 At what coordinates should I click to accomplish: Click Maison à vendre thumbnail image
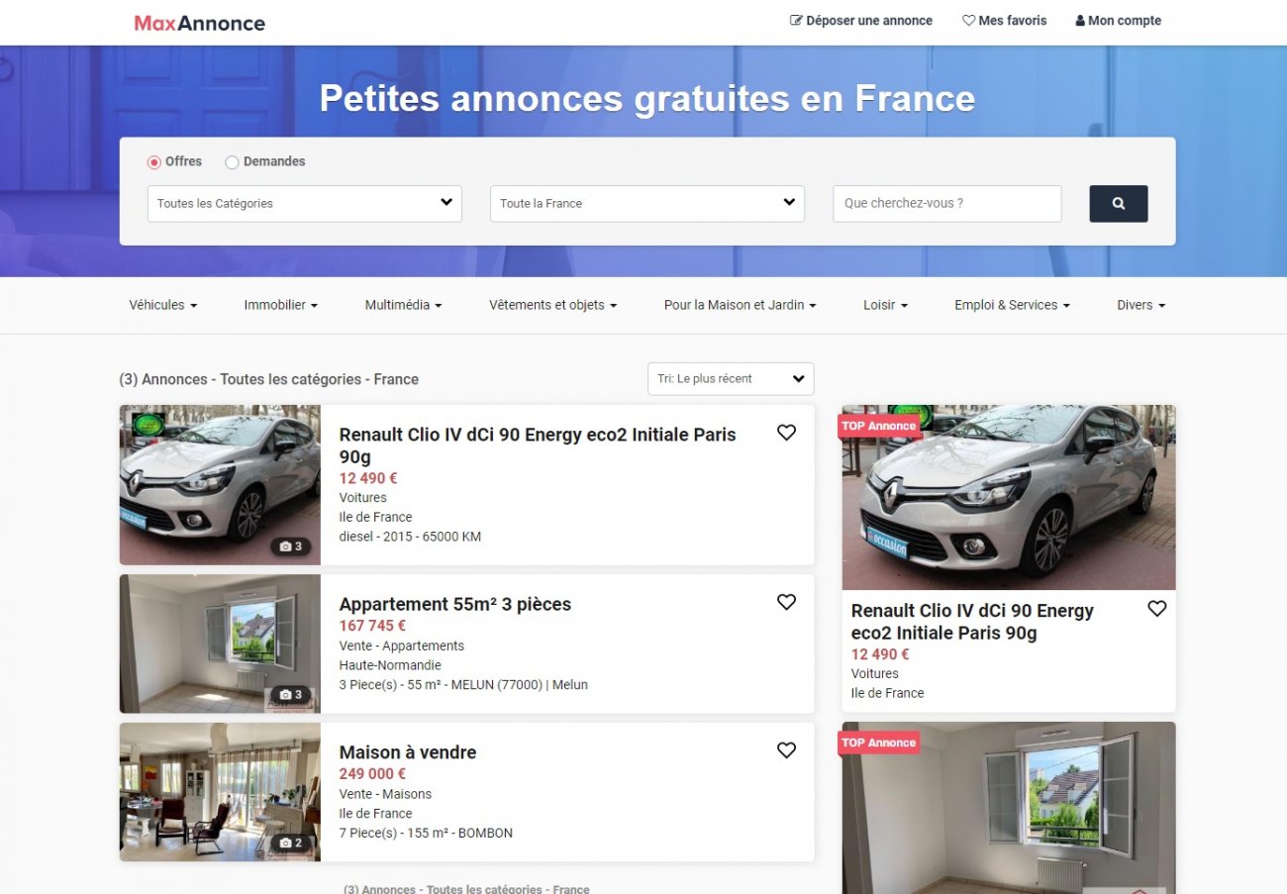[220, 792]
